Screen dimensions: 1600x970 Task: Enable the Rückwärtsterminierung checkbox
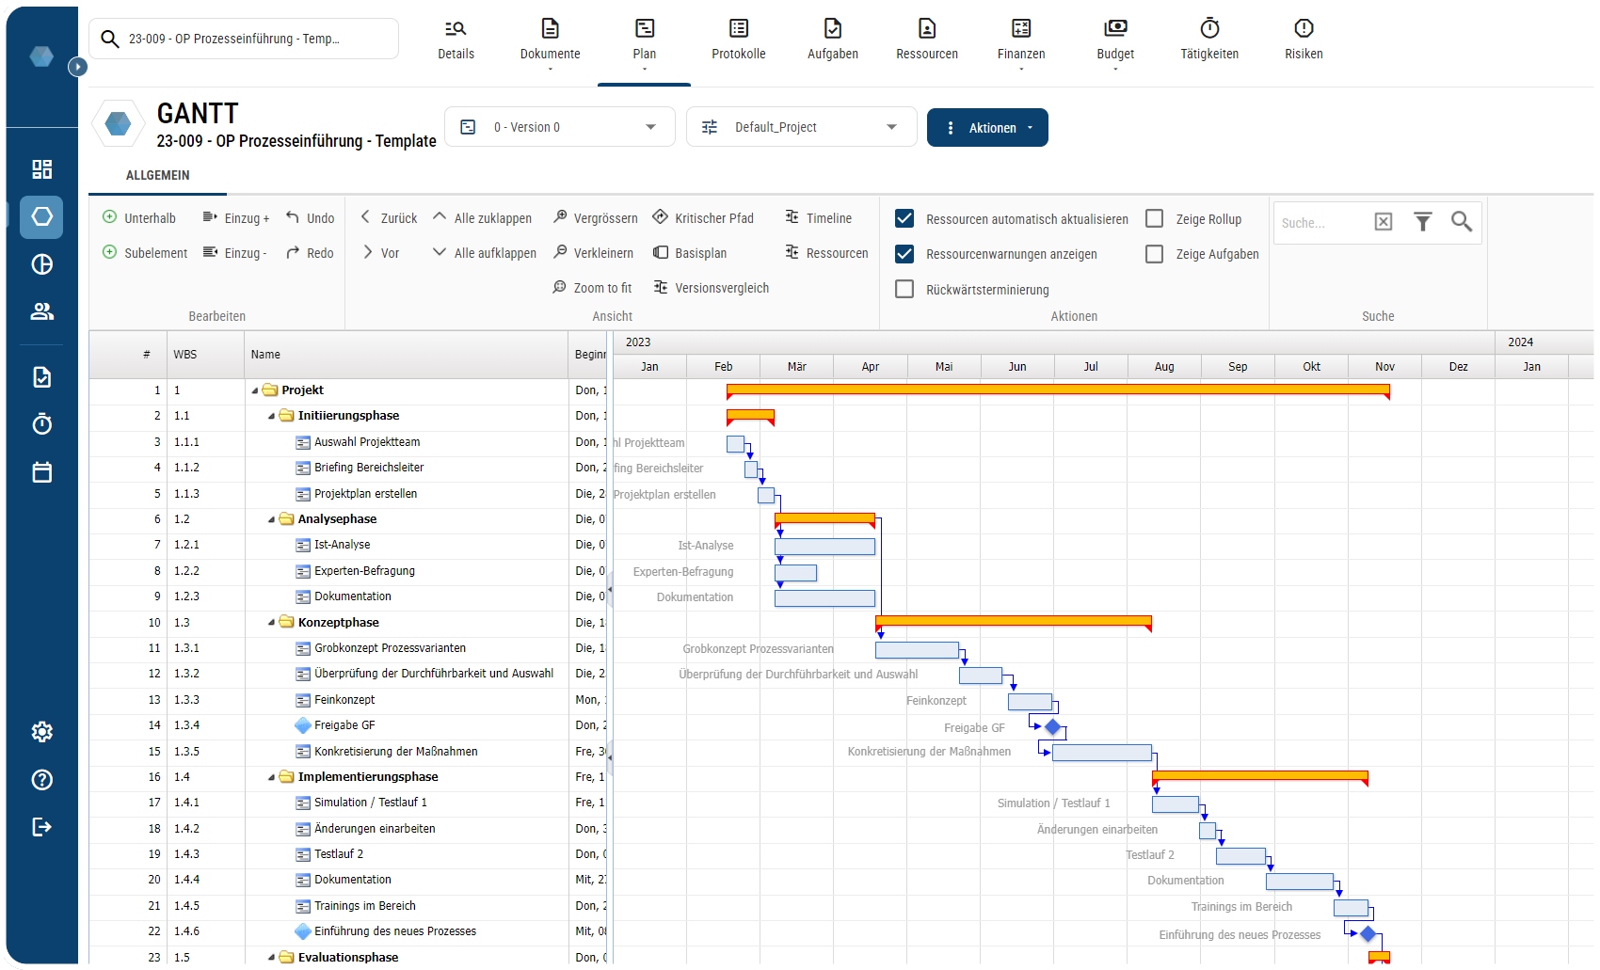coord(904,289)
